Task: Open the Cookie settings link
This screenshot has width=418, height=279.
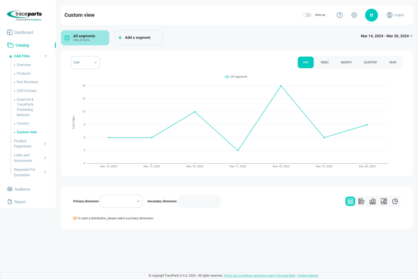Action: tap(308, 276)
